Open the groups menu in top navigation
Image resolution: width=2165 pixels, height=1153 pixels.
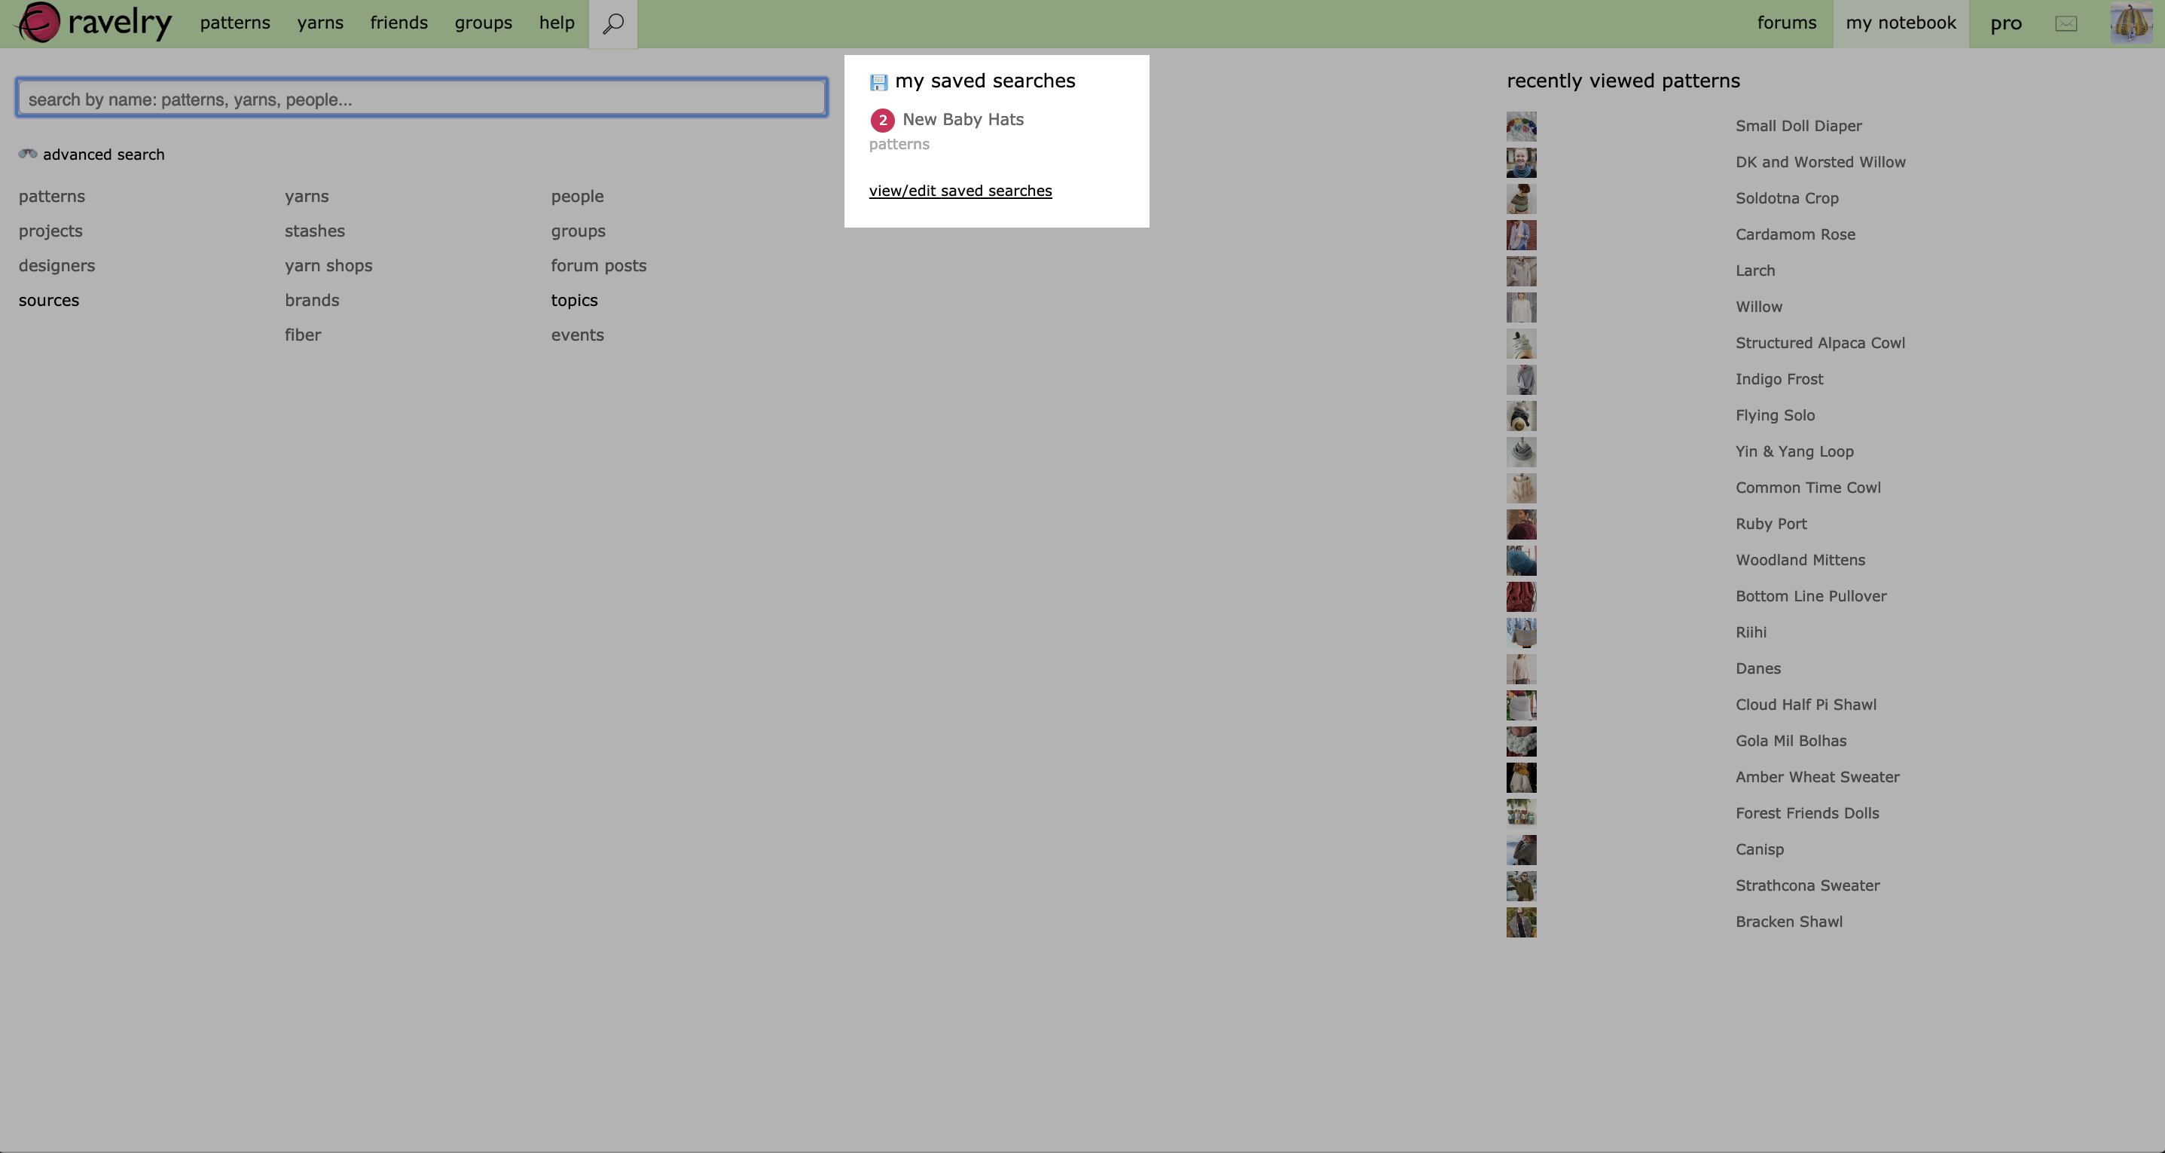[484, 23]
